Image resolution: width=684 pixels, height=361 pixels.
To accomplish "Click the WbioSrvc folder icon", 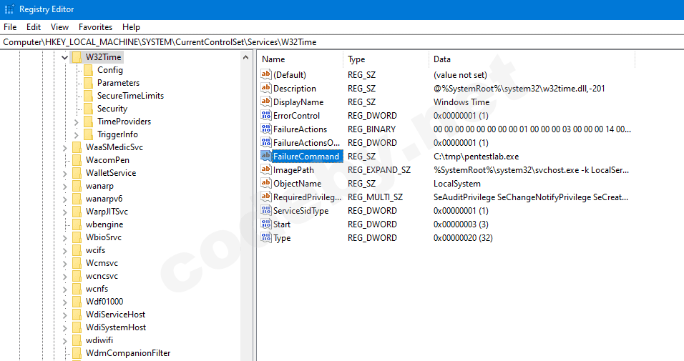I will click(77, 237).
